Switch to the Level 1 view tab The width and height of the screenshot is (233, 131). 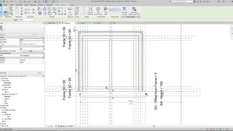pyautogui.click(x=83, y=23)
